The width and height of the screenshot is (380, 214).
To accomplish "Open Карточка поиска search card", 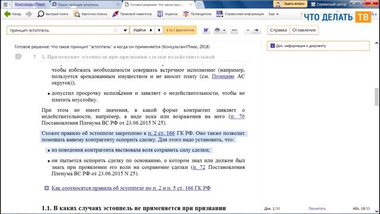I will click(90, 14).
